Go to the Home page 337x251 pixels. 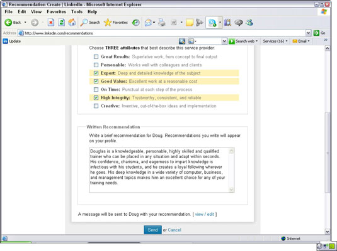click(x=72, y=22)
